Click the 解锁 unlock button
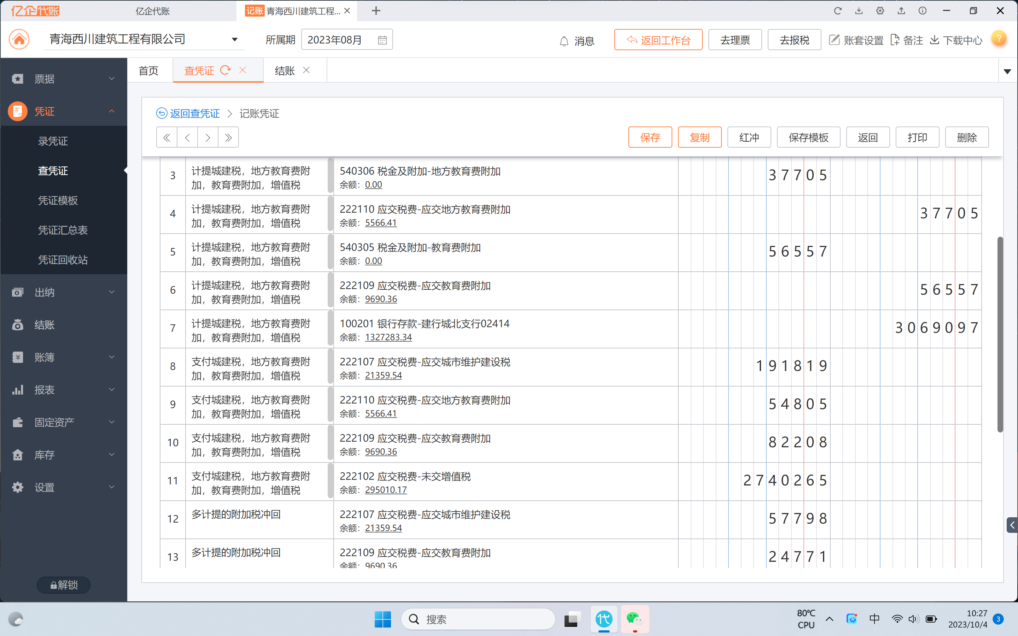Image resolution: width=1018 pixels, height=636 pixels. 64,585
